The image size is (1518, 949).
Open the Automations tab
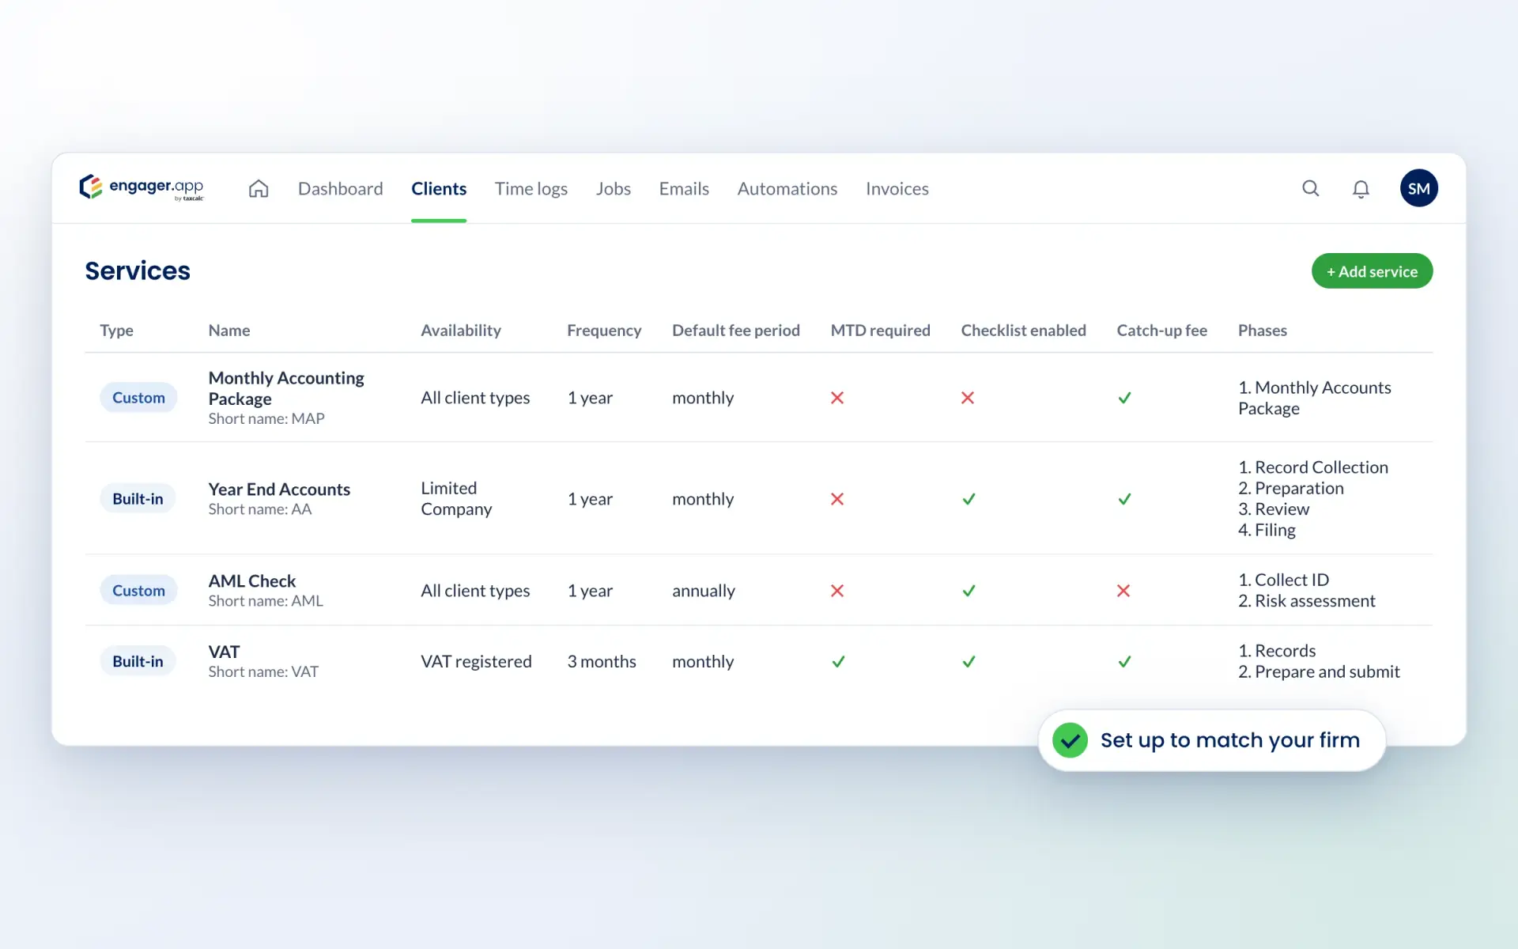pos(787,188)
